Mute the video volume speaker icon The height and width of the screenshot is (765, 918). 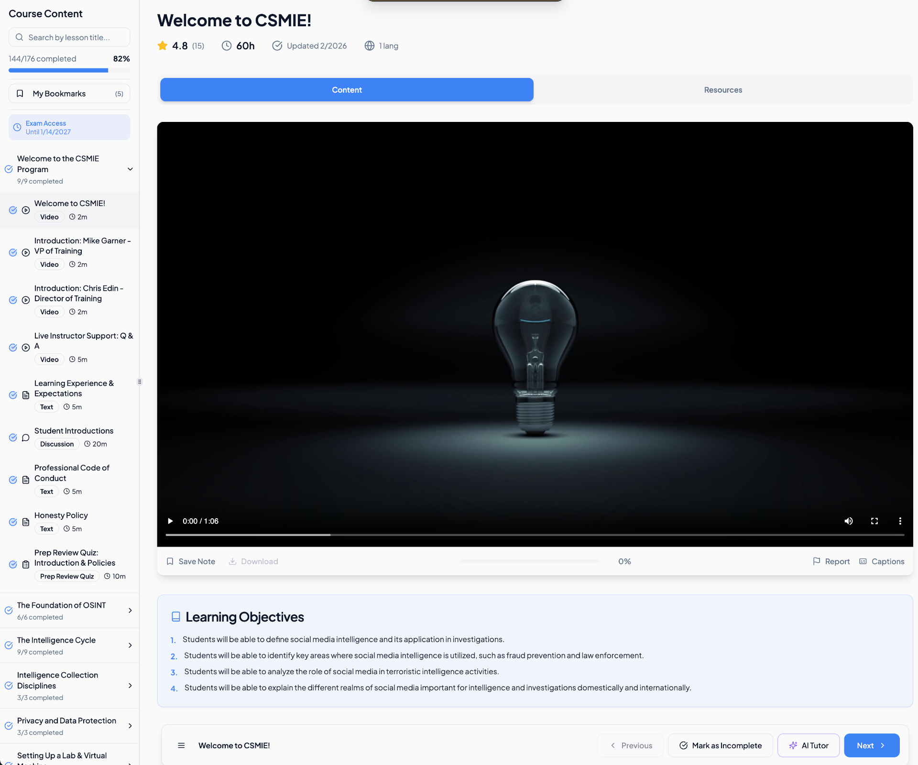849,521
